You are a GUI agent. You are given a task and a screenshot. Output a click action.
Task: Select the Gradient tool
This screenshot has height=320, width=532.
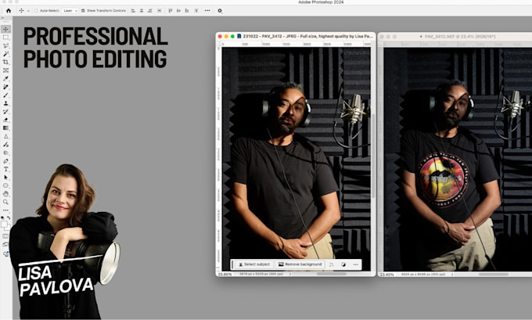tap(5, 128)
